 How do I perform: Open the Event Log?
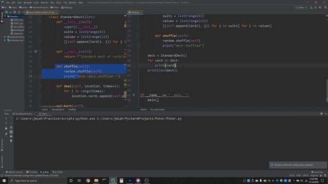tap(317, 172)
